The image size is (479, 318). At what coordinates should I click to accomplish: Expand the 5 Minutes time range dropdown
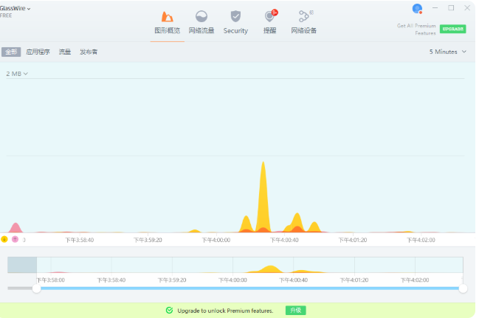448,52
